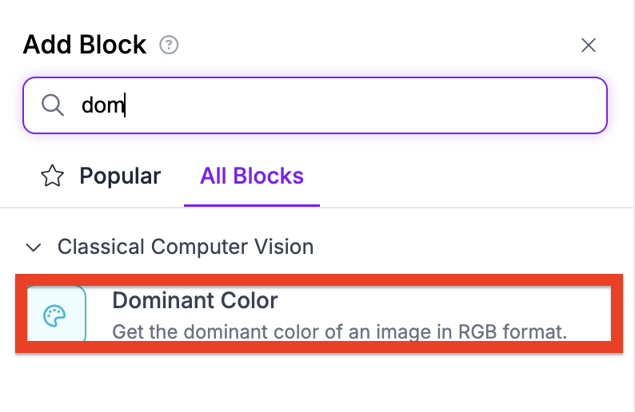635x412 pixels.
Task: Click the 'Get the dominant color' description
Action: click(340, 331)
